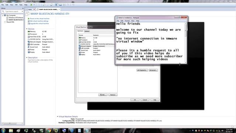Screen dimensions: 236x133
Task: Open the VMware Tabs menu
Action: click(x=21, y=5)
